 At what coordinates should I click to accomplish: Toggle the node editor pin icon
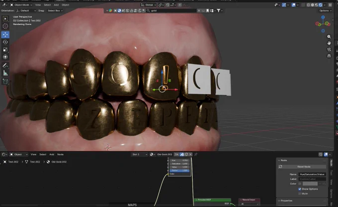pos(196,154)
